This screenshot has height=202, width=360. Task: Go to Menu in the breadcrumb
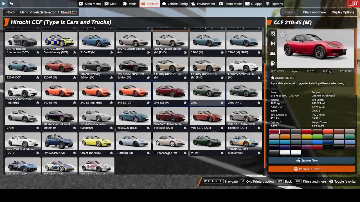24,12
